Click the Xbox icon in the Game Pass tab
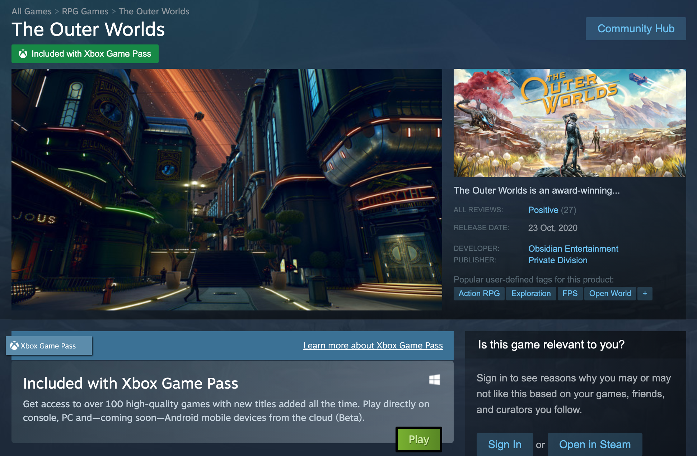Screen dimensions: 697x456 [14, 346]
